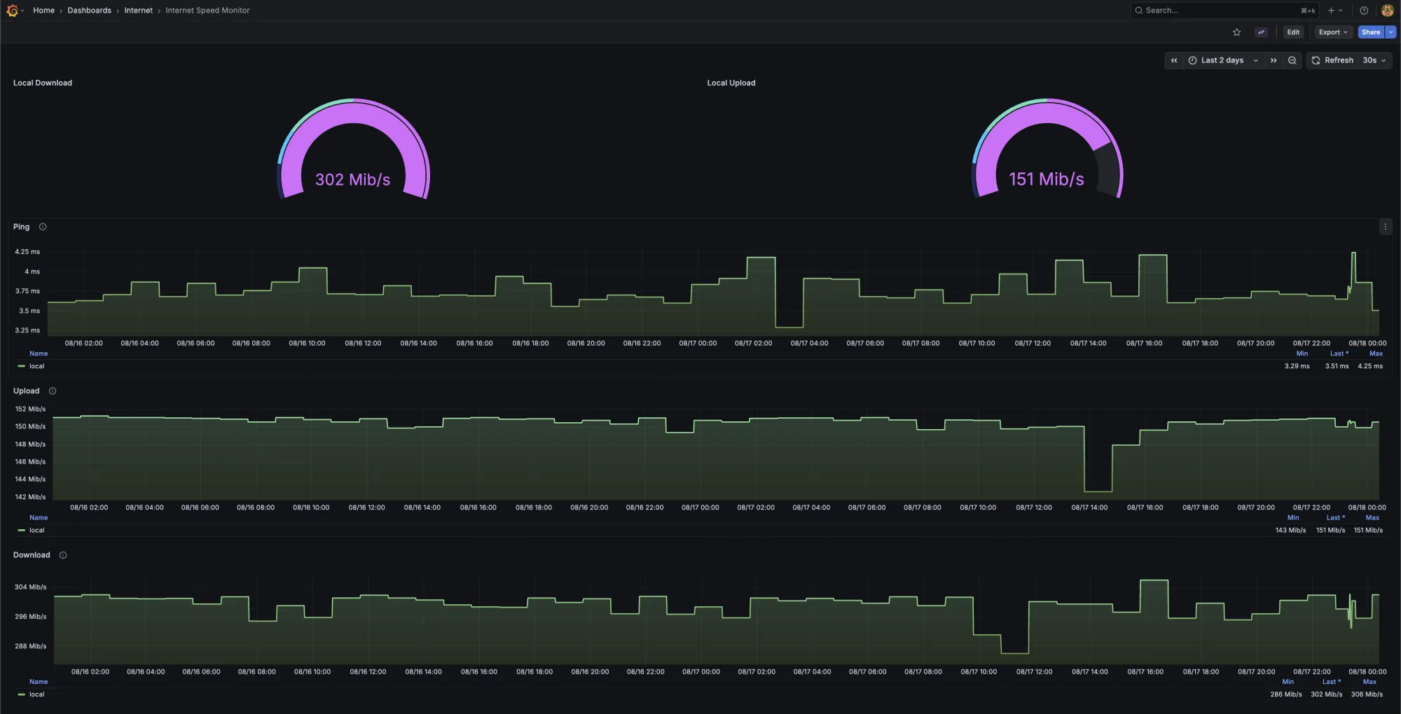Open the 30s refresh interval dropdown
1401x714 pixels.
click(x=1374, y=60)
